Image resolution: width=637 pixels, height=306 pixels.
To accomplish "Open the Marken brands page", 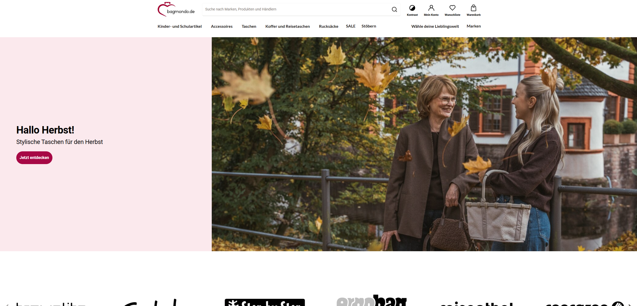I will [x=473, y=26].
